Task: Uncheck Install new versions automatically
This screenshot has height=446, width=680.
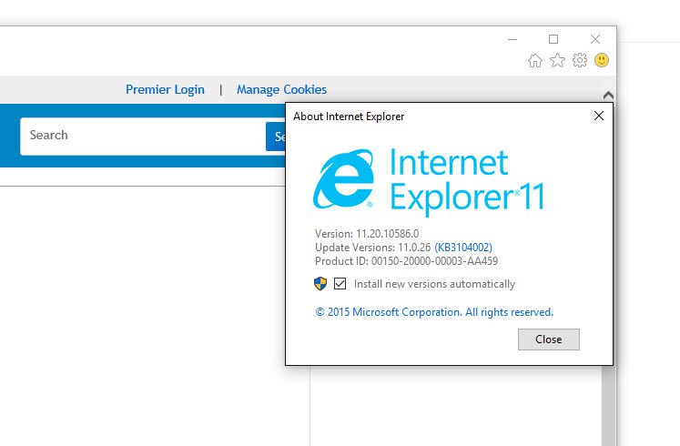Action: pos(340,284)
